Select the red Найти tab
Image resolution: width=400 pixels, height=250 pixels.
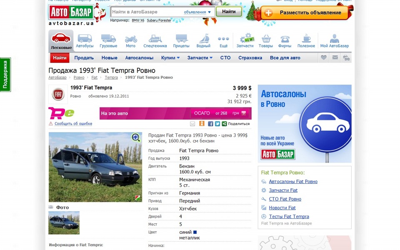click(x=60, y=57)
